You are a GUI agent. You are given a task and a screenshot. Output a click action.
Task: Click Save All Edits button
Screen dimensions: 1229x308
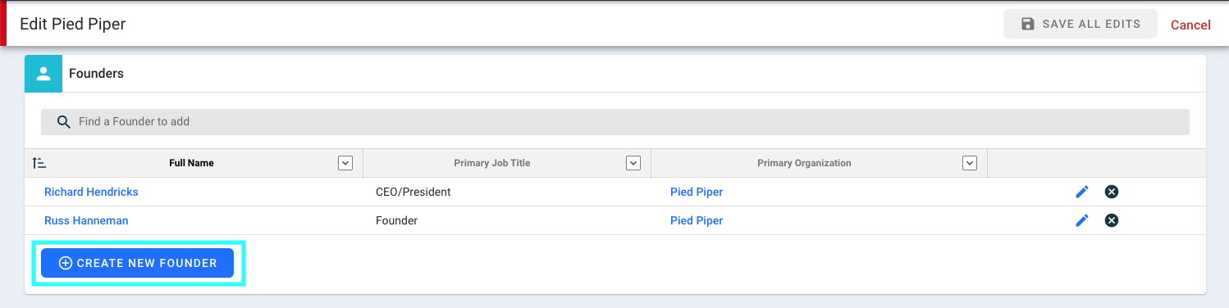pyautogui.click(x=1081, y=25)
